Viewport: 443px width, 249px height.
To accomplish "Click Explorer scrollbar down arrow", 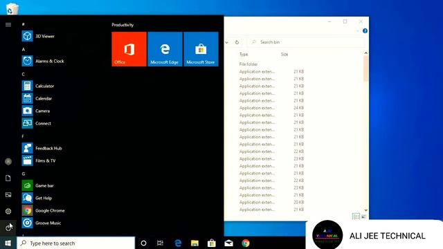I will 366,210.
